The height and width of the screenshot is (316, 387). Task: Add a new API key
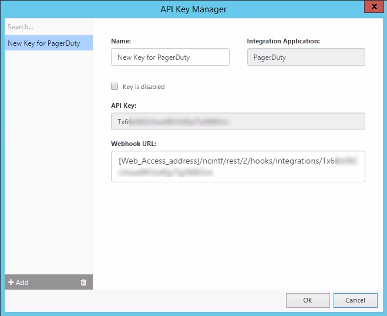point(18,282)
